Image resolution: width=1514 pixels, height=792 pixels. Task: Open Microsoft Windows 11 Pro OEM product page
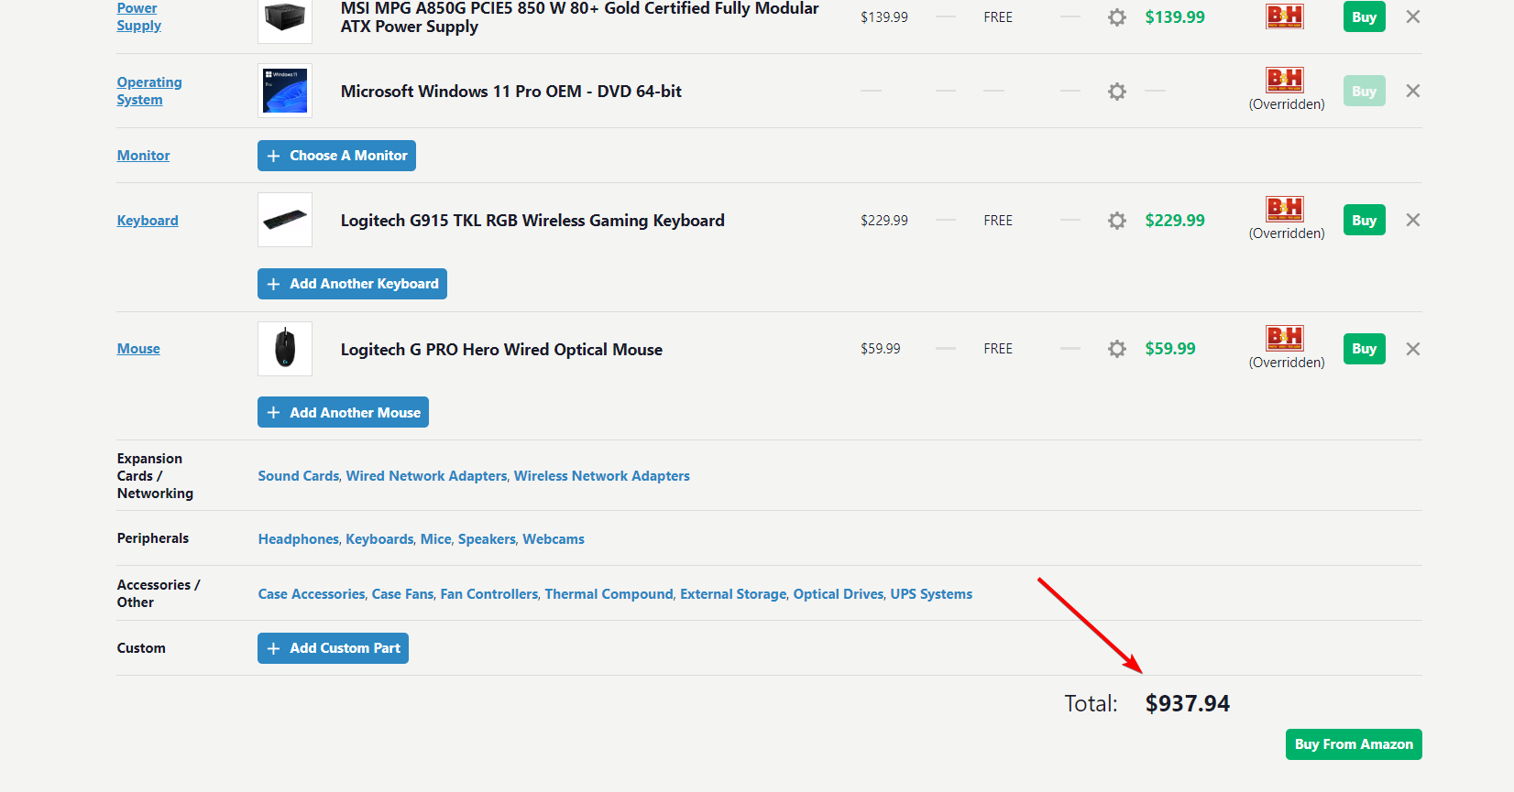[x=511, y=92]
